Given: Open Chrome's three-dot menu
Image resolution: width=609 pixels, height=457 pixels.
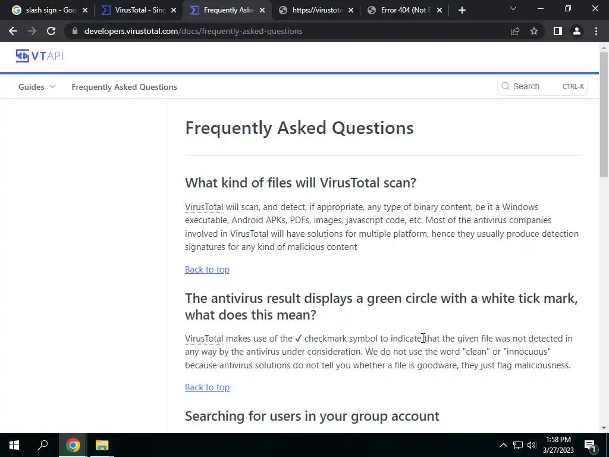Looking at the screenshot, I should click(596, 31).
